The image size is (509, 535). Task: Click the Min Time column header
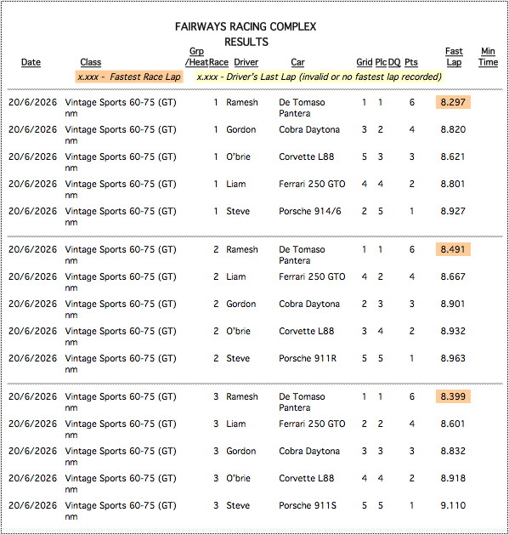click(489, 57)
